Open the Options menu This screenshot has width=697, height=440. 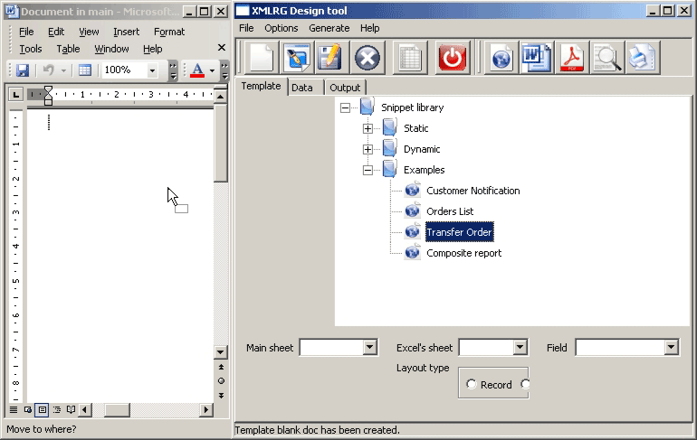281,28
